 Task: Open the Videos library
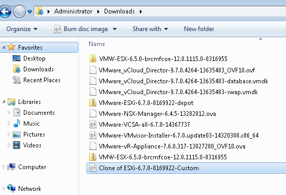(x=32, y=145)
